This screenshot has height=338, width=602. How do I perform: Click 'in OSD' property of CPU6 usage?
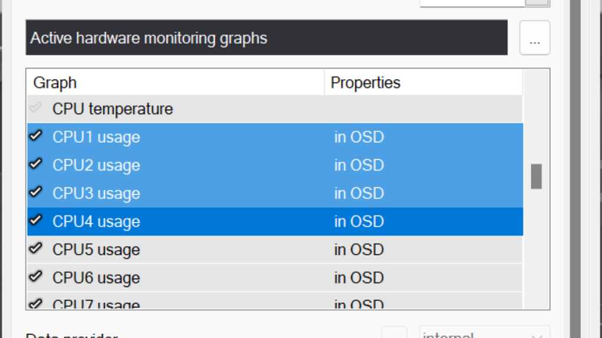coord(359,278)
